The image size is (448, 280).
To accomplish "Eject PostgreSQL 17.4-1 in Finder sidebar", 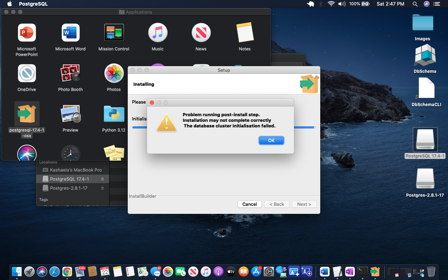I will tap(103, 179).
